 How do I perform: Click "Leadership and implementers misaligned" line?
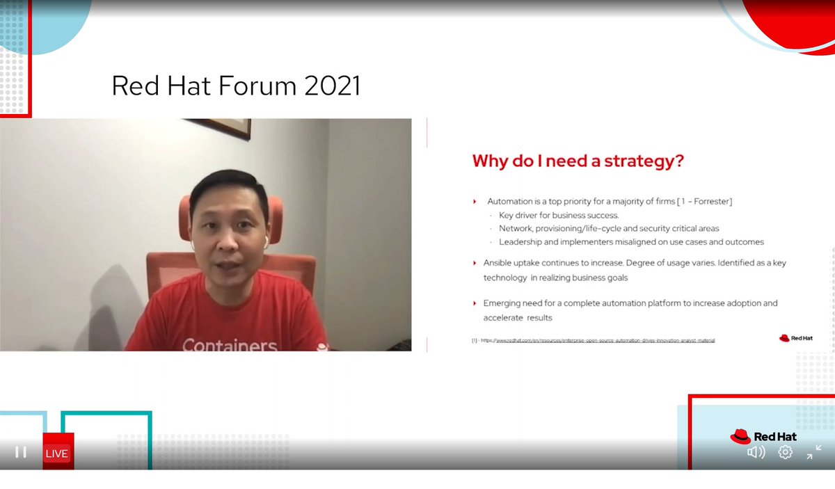point(631,242)
